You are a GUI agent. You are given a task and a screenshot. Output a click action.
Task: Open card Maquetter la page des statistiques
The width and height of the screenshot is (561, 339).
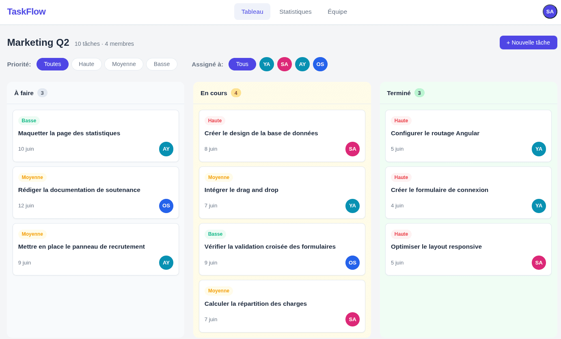coord(96,136)
